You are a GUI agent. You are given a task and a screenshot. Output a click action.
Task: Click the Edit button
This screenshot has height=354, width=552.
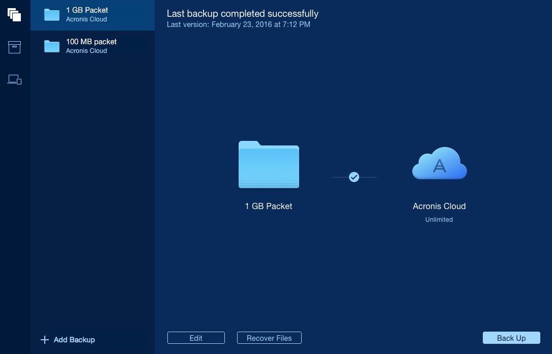pyautogui.click(x=196, y=338)
